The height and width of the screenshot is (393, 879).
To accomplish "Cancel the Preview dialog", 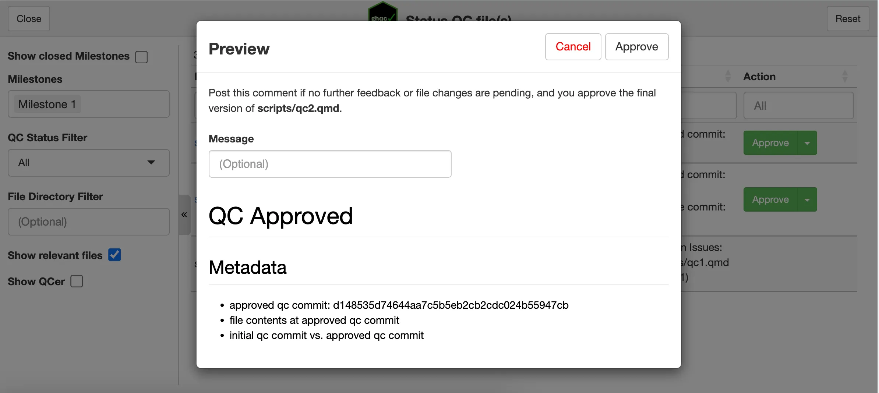I will [x=573, y=47].
